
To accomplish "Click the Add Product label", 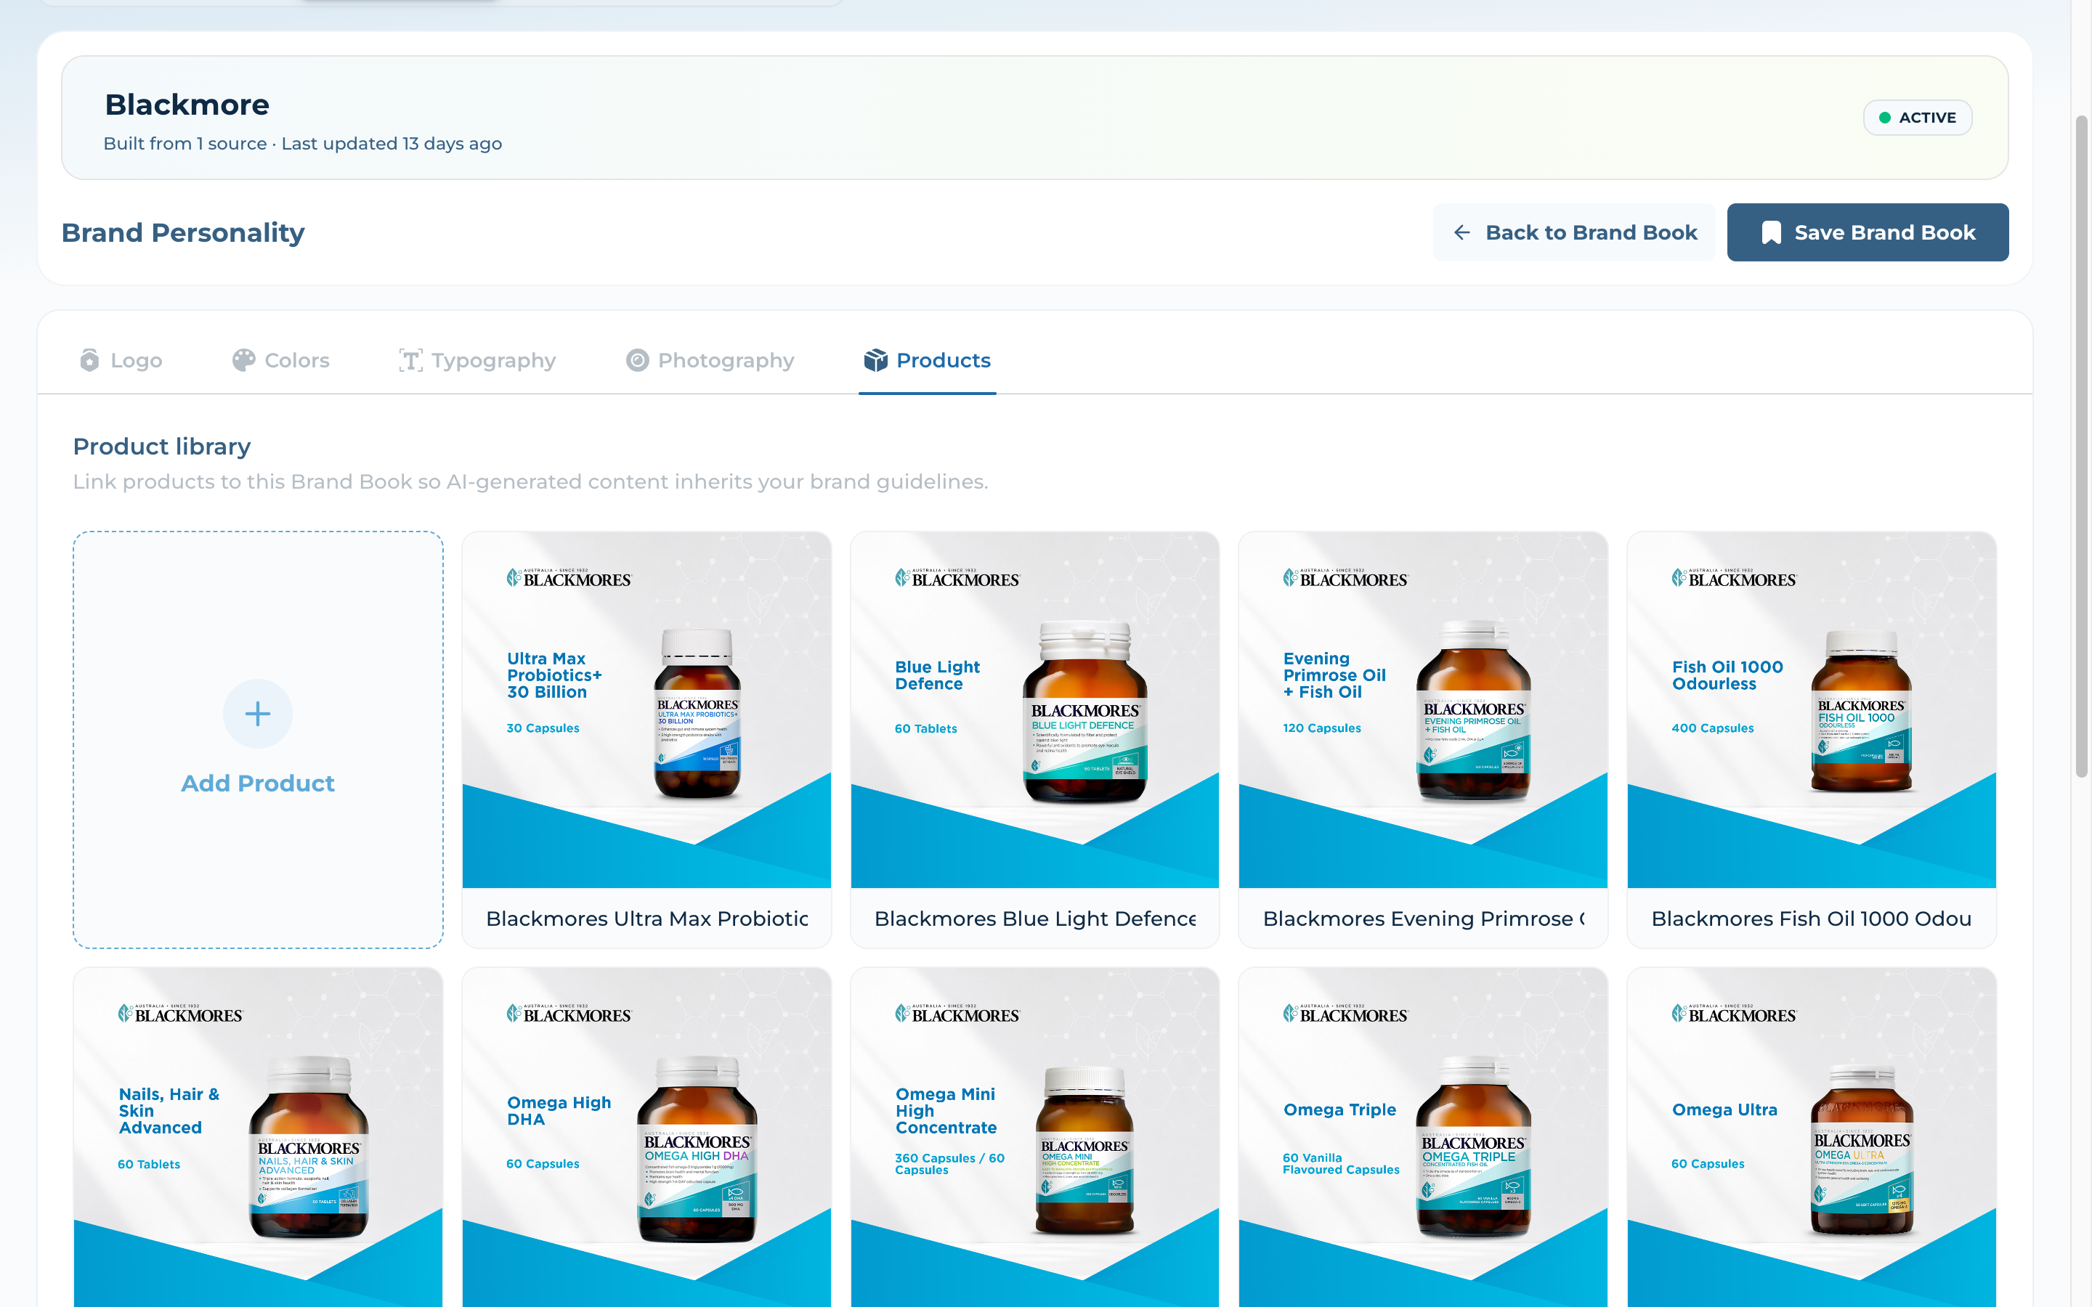I will pyautogui.click(x=258, y=783).
